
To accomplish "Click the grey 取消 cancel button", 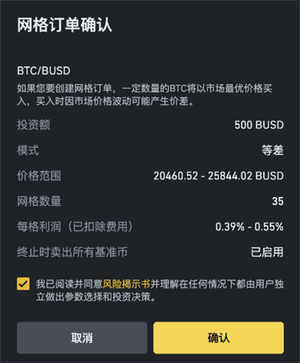I will click(82, 338).
